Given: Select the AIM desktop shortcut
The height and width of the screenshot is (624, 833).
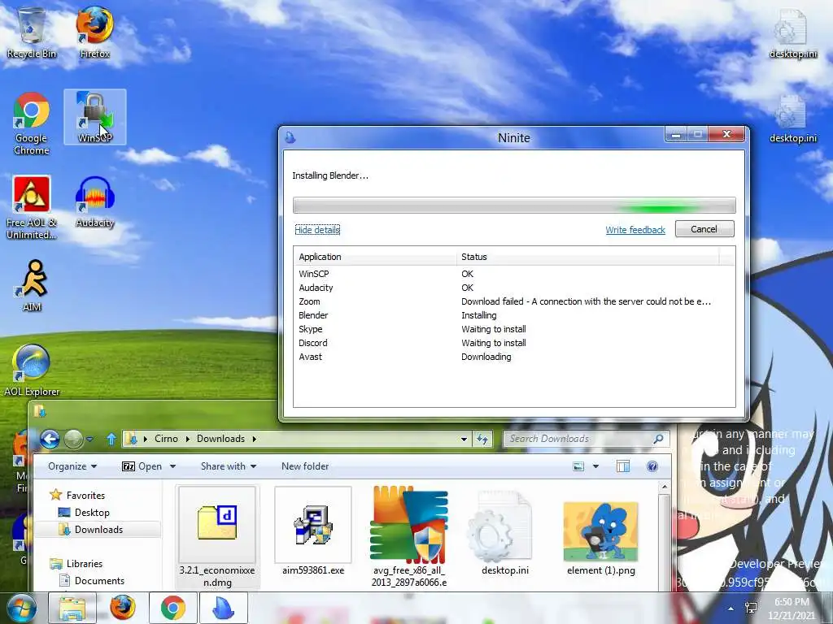Looking at the screenshot, I should click(33, 285).
